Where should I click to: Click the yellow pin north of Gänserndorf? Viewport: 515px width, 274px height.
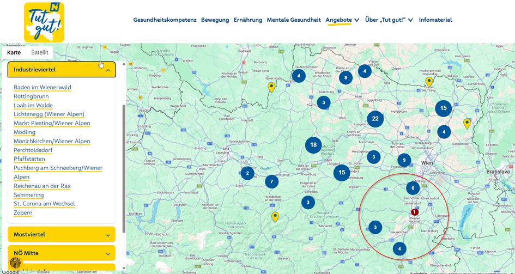pyautogui.click(x=466, y=124)
